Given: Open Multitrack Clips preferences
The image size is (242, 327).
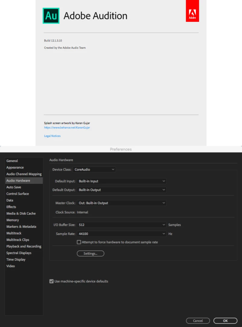Looking at the screenshot, I should [x=24, y=239].
